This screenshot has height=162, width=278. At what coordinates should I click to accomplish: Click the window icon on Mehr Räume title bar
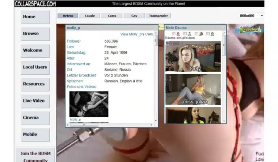pyautogui.click(x=223, y=27)
